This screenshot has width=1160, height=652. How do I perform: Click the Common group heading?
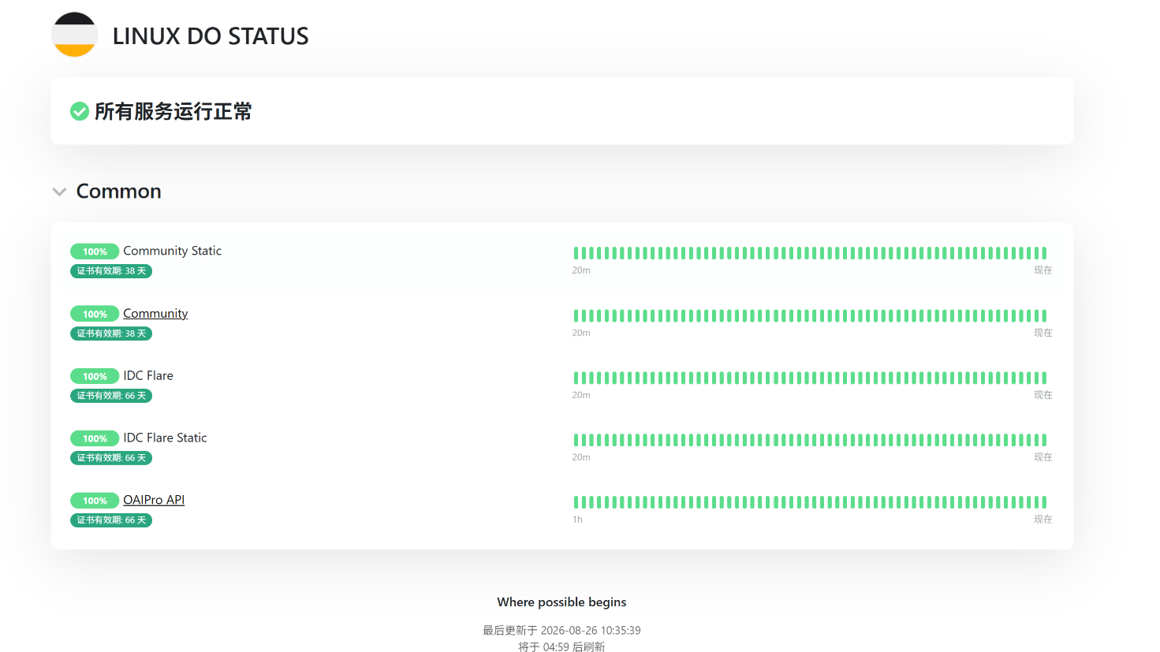tap(119, 191)
